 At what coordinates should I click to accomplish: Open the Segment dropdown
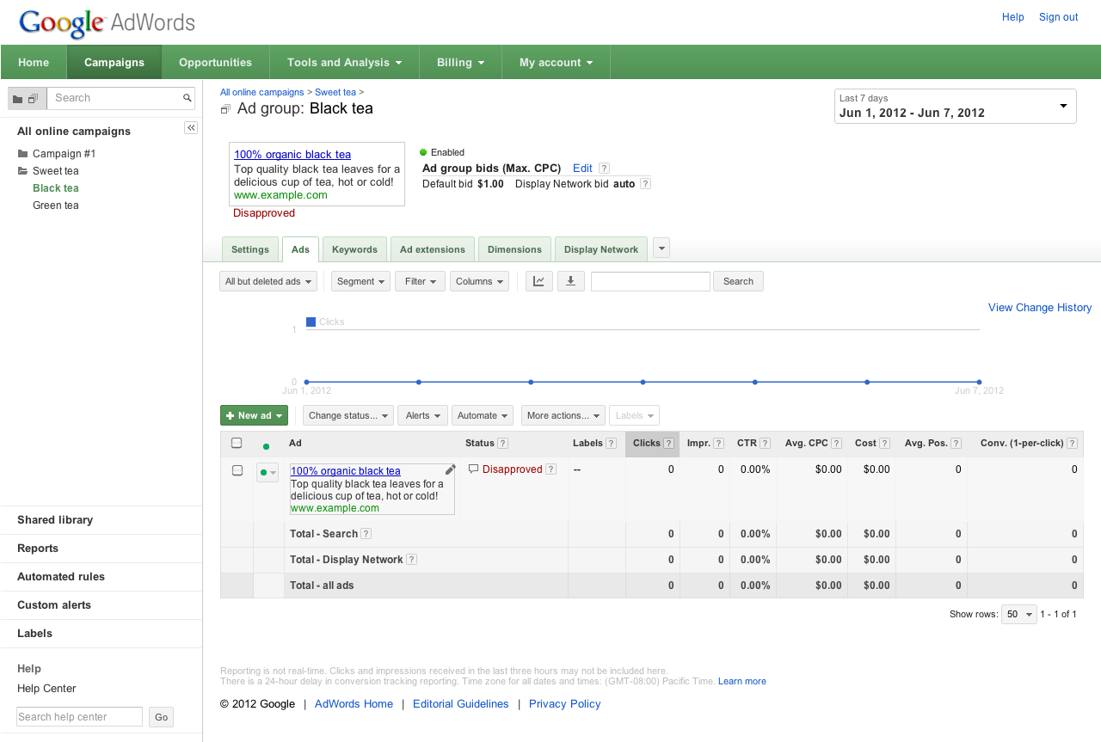click(361, 281)
